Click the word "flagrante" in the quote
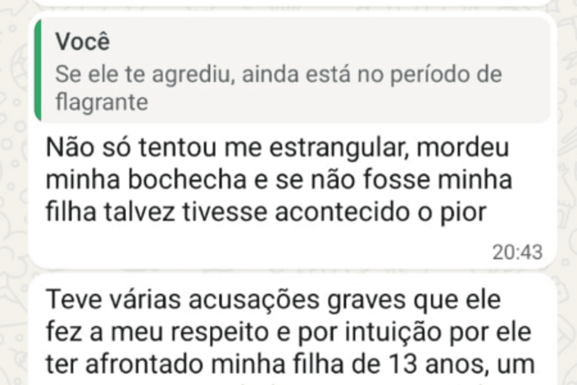 [x=101, y=103]
